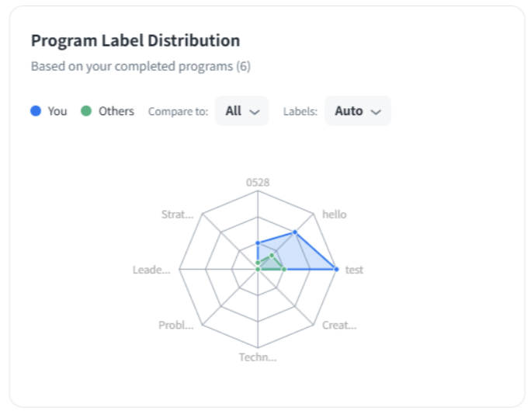Click the blue data point on 0528 axis
531x415 pixels.
point(258,243)
